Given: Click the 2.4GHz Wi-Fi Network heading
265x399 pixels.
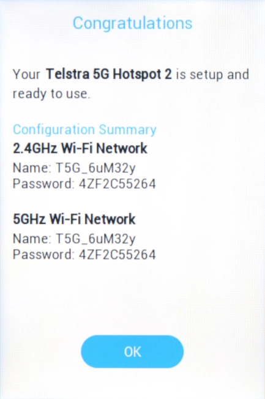Looking at the screenshot, I should 80,148.
